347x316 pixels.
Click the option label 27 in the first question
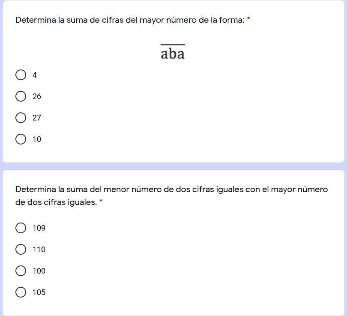pos(37,117)
